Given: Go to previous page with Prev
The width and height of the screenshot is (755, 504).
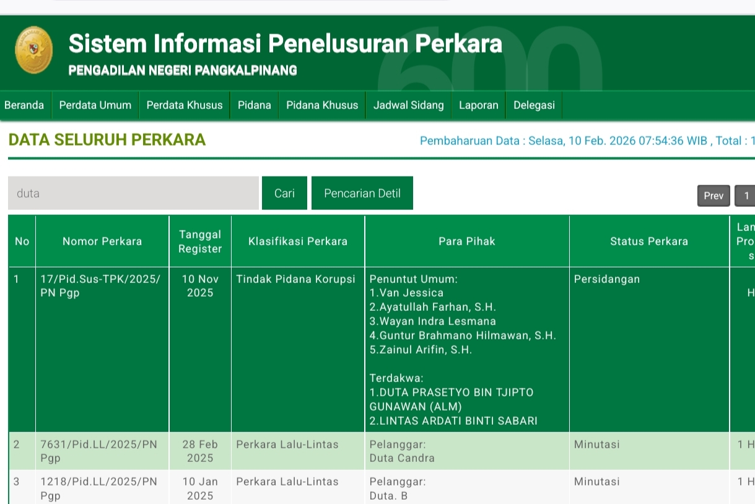Looking at the screenshot, I should (713, 196).
